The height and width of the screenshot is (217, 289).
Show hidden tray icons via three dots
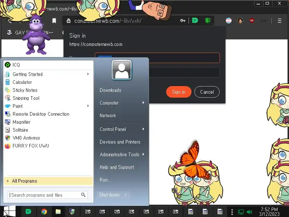click(232, 212)
